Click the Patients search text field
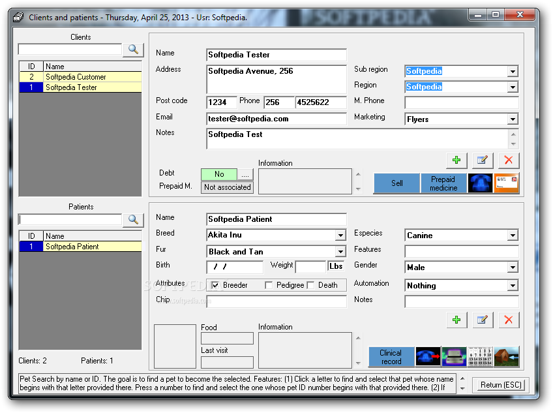The image size is (553, 413). coord(70,220)
